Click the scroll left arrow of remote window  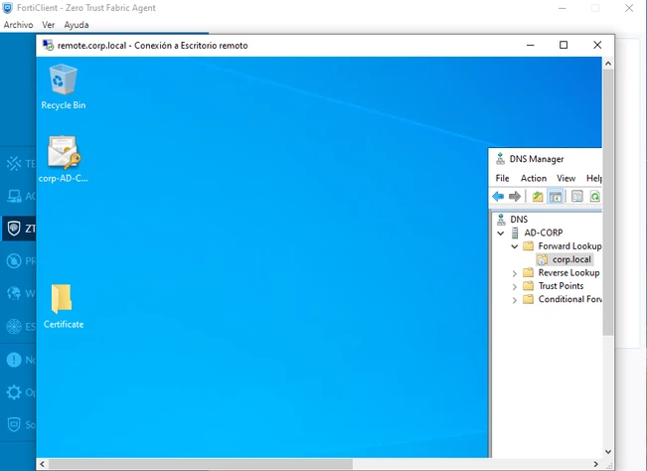pyautogui.click(x=42, y=464)
